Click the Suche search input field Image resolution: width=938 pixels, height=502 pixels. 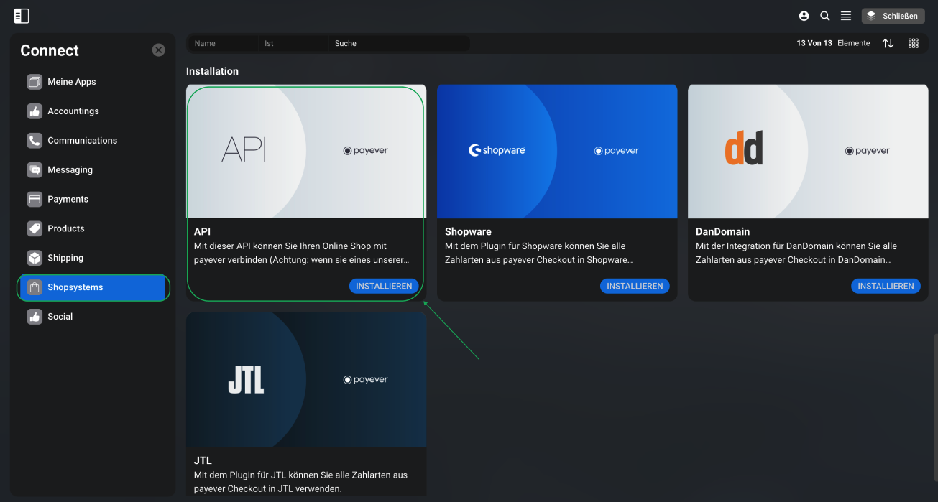[x=400, y=44]
